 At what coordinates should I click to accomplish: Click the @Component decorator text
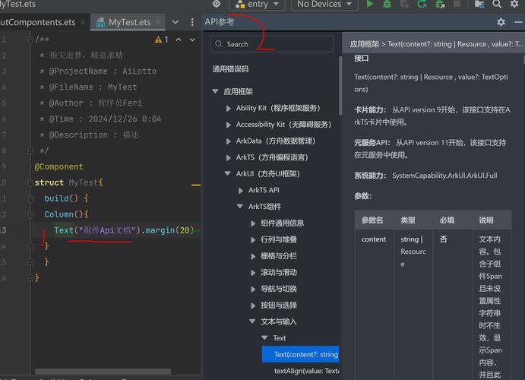coord(59,166)
